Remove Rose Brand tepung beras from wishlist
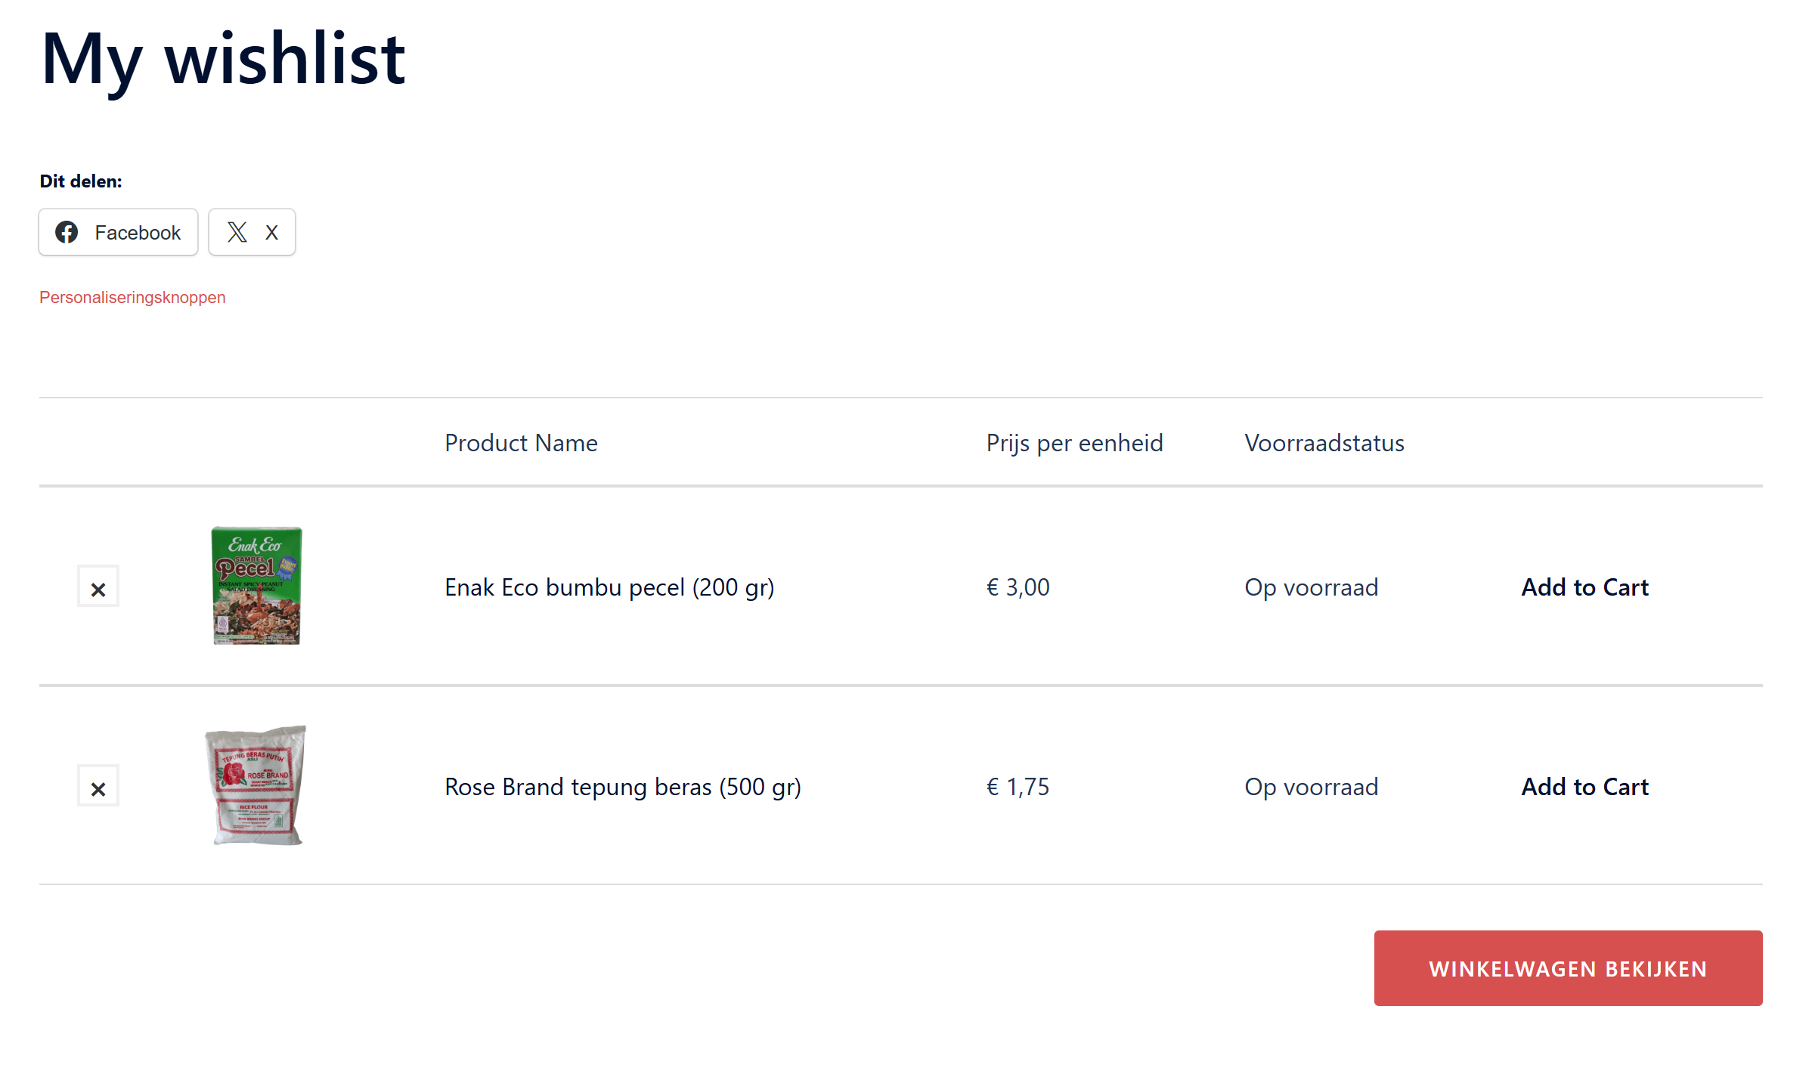The height and width of the screenshot is (1068, 1809). click(98, 786)
